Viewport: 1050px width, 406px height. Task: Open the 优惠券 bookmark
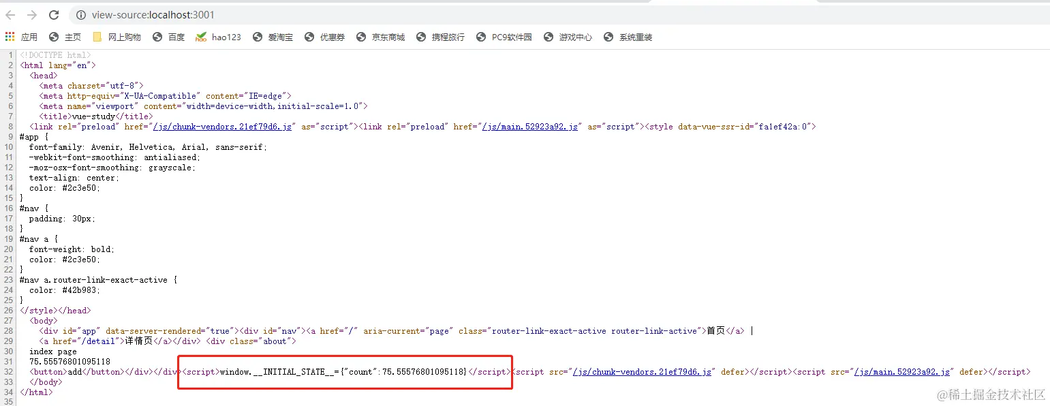[x=325, y=37]
